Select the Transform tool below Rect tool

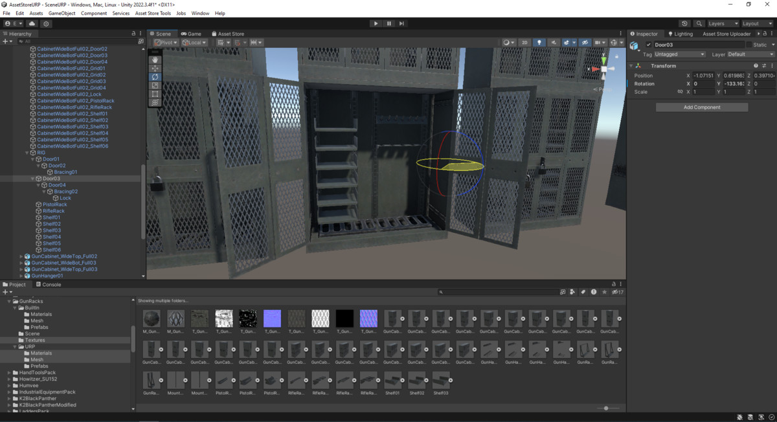tap(155, 102)
